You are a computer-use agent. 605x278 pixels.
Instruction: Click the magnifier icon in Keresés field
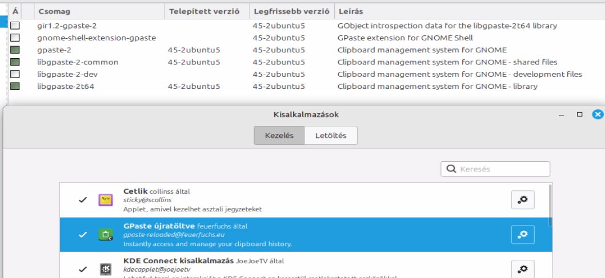451,169
